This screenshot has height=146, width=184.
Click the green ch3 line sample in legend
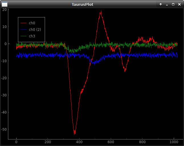[x=24, y=36]
